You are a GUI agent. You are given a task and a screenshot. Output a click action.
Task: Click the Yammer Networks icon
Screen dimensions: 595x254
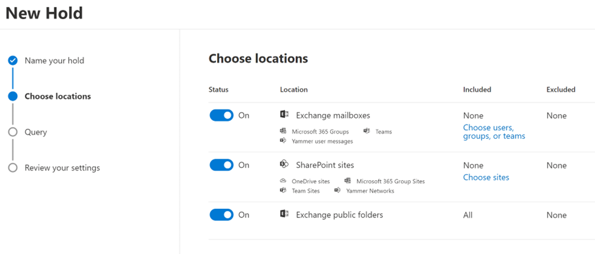click(337, 191)
